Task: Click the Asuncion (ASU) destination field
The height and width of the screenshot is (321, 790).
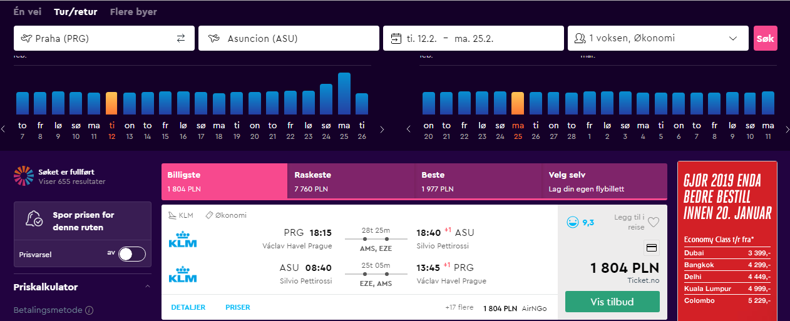Action: [289, 38]
